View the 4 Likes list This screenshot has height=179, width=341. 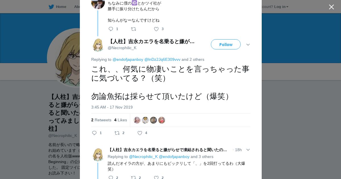point(120,120)
